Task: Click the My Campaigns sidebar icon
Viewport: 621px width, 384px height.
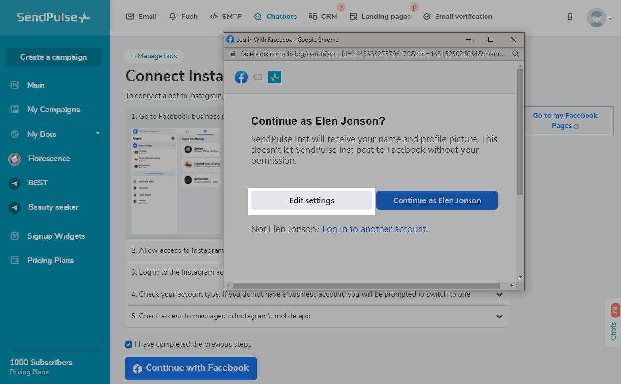Action: [15, 109]
